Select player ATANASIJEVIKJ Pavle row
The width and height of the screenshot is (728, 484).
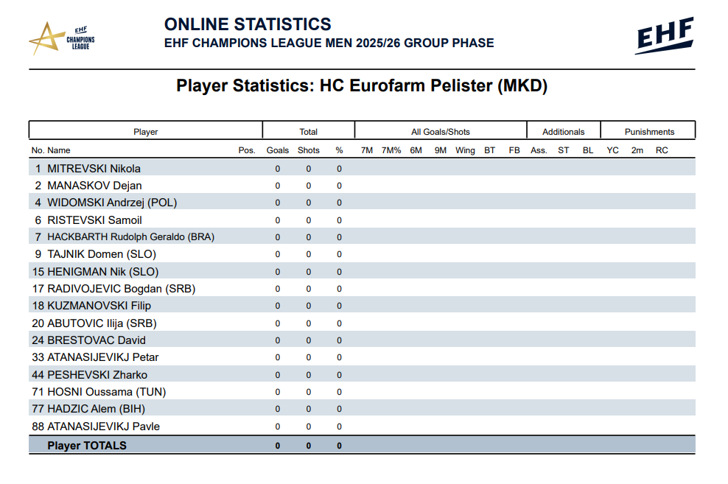coord(103,427)
